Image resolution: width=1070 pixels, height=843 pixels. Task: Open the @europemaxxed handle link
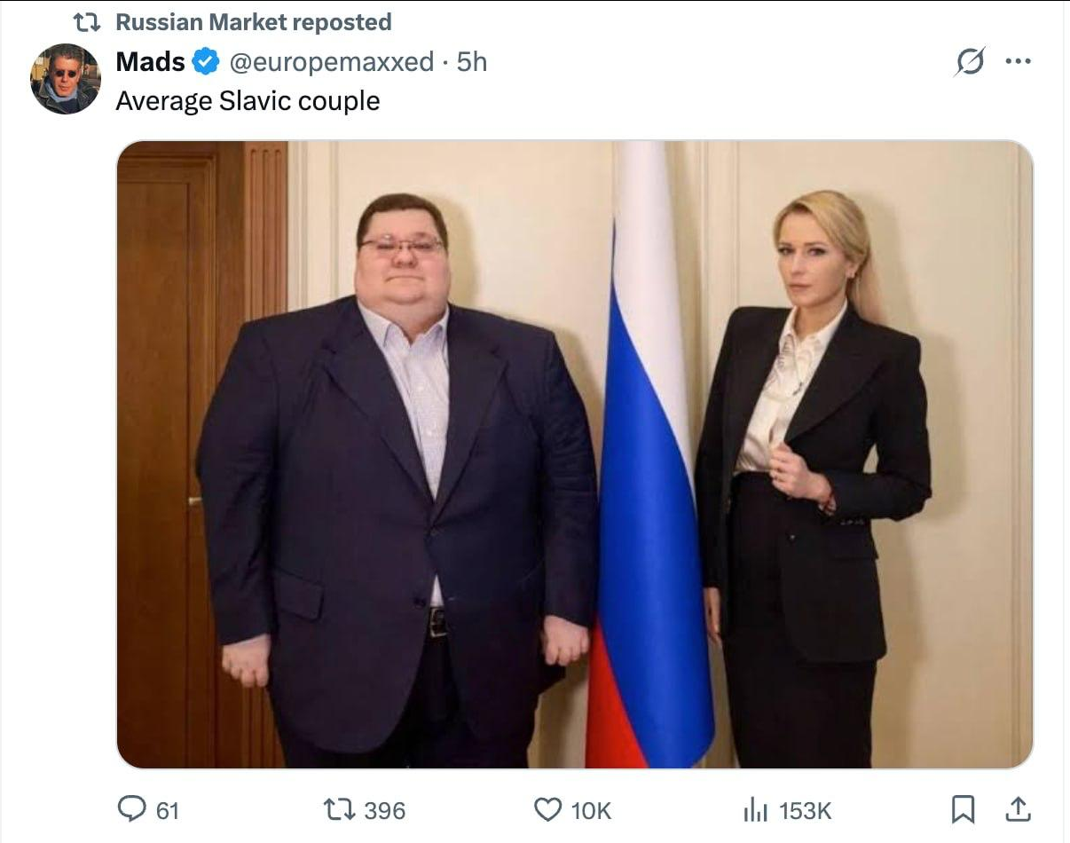(332, 62)
